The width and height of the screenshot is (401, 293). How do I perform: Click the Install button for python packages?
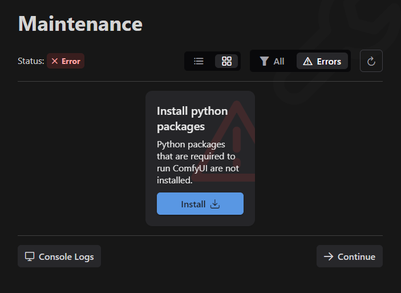[x=200, y=204]
